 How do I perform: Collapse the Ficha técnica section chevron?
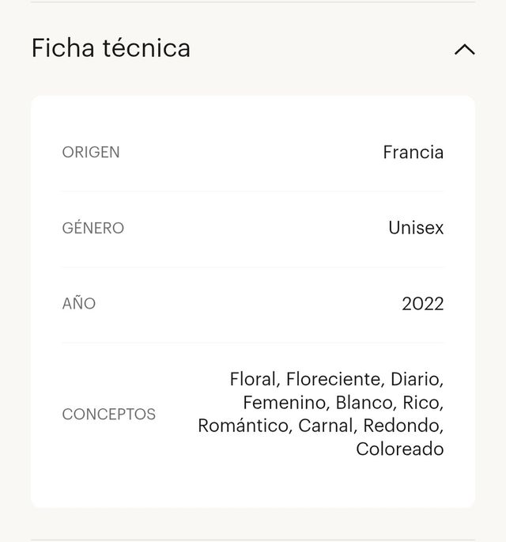465,49
